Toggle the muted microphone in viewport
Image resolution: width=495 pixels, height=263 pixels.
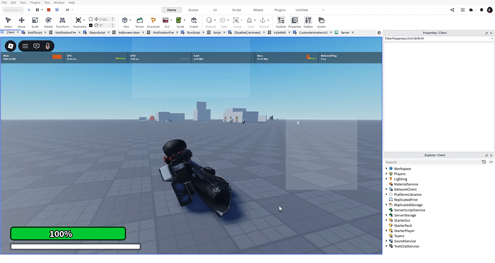click(47, 46)
